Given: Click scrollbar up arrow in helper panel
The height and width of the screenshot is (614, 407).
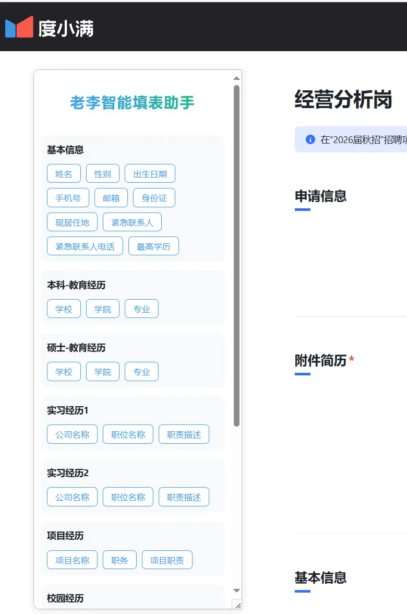Looking at the screenshot, I should click(x=236, y=78).
